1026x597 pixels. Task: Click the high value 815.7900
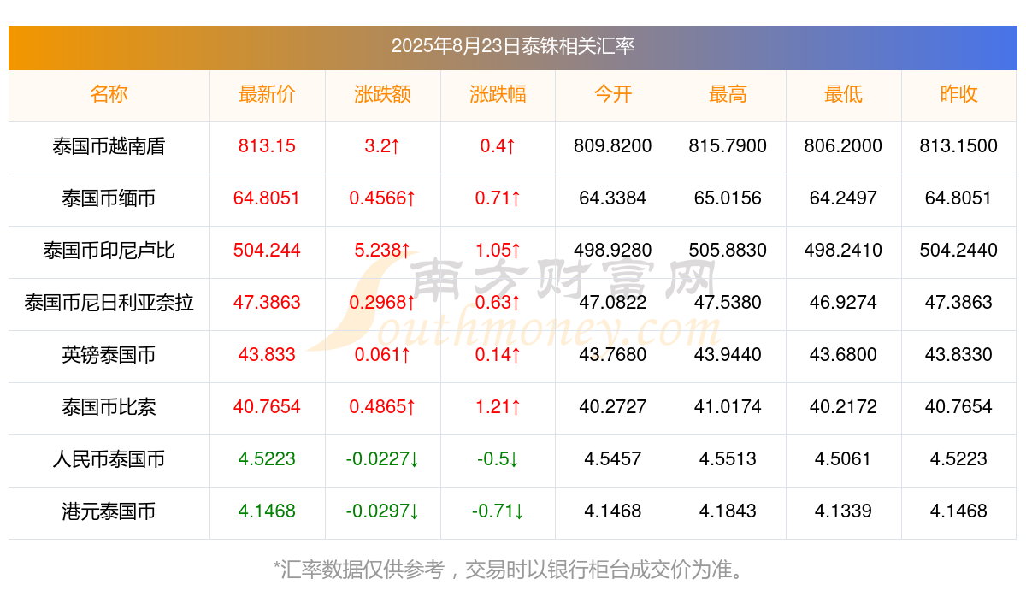[x=728, y=146]
